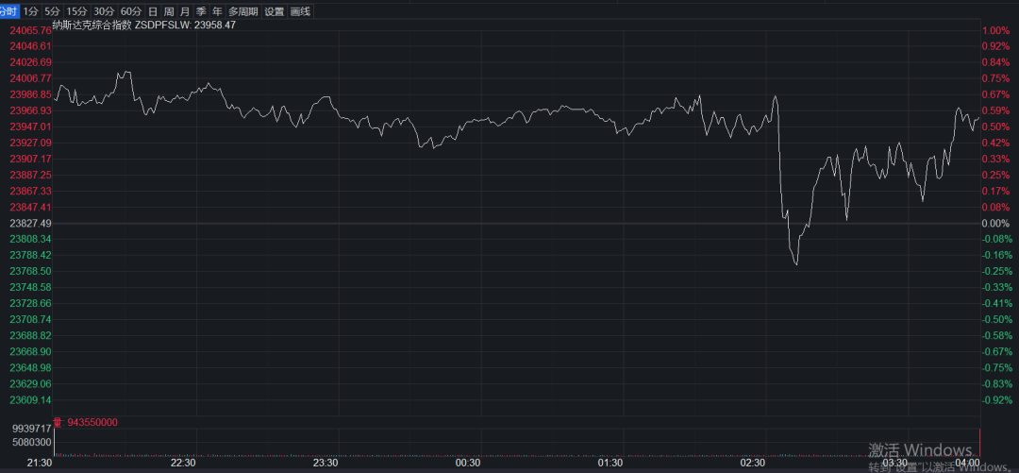Open the 30分 period chart
The image size is (1019, 473).
[104, 11]
